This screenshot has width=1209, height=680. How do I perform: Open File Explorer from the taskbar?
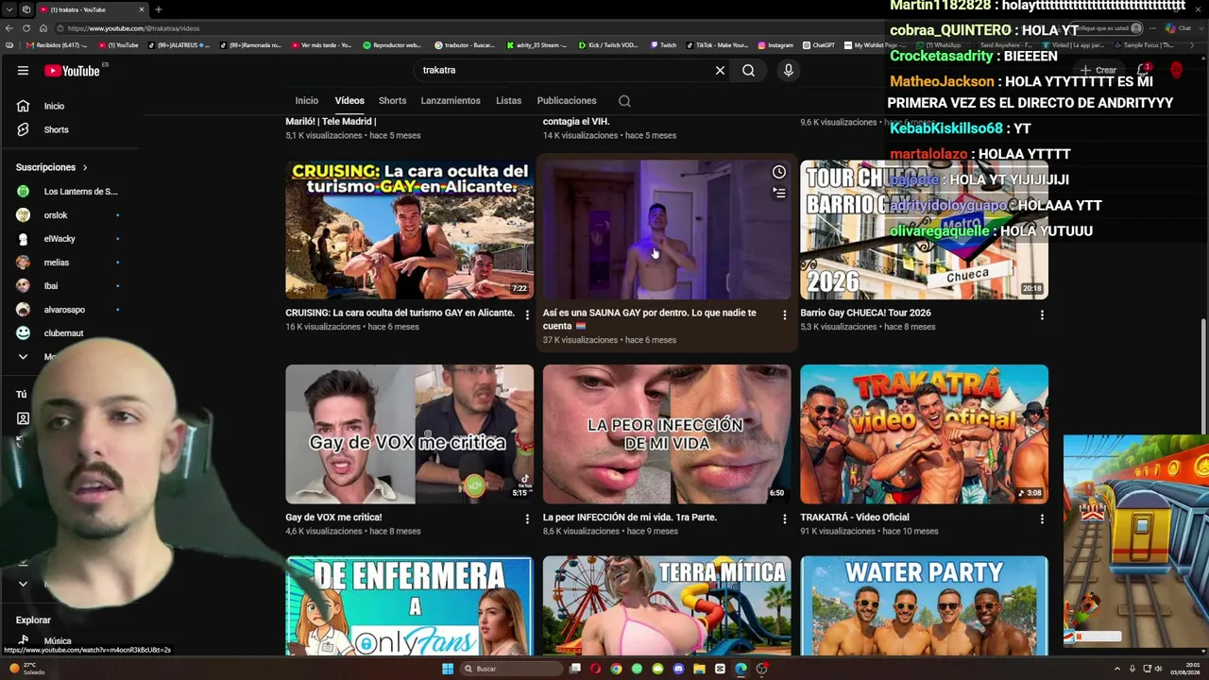[699, 669]
